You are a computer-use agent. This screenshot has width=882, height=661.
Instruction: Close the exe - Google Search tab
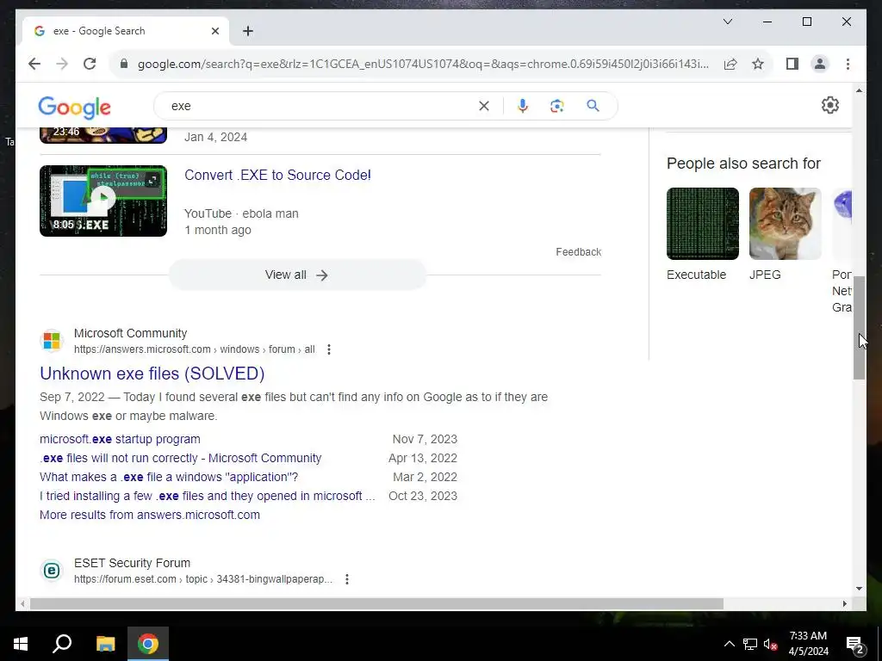click(x=214, y=31)
